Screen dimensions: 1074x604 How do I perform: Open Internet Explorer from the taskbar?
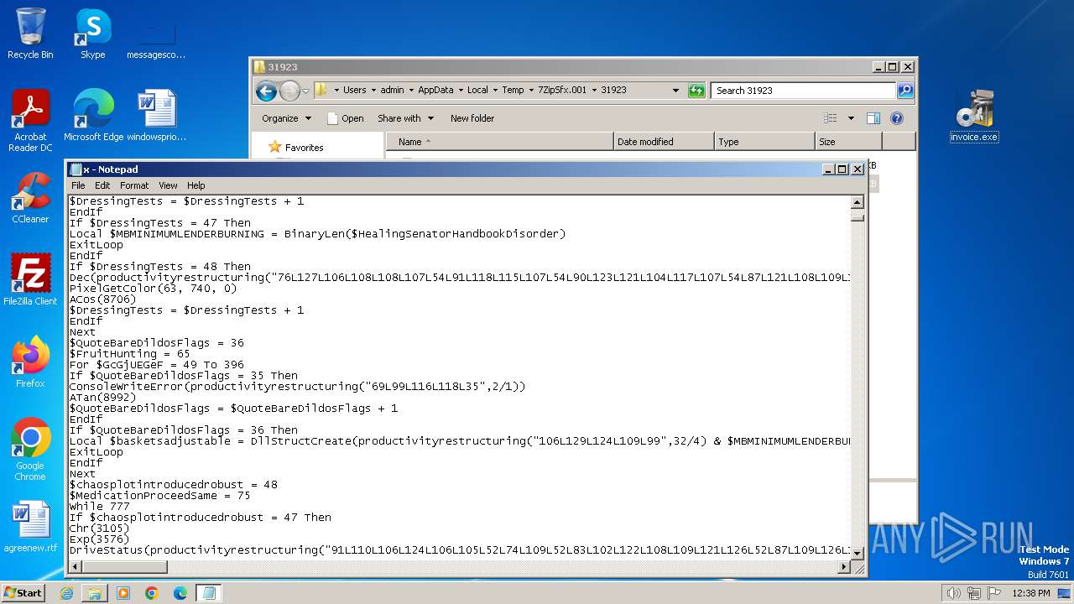tap(66, 593)
